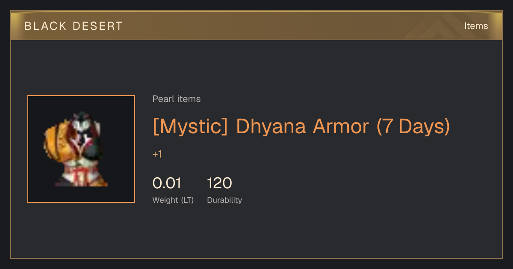The height and width of the screenshot is (269, 513).
Task: Open the BLACK DESERT header title
Action: click(74, 26)
